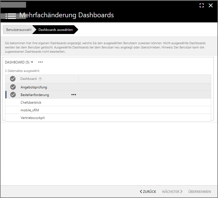Open the hamburger list menu icon
The image size is (218, 198).
tap(11, 16)
